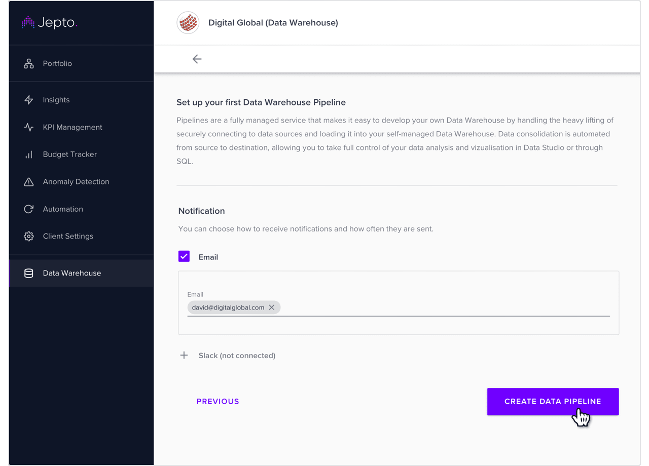Open Portfolio via its hierarchy icon

29,63
